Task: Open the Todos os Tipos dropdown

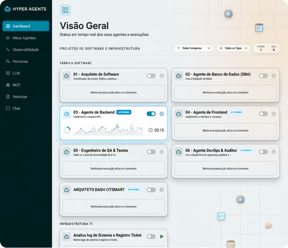Action: [233, 48]
